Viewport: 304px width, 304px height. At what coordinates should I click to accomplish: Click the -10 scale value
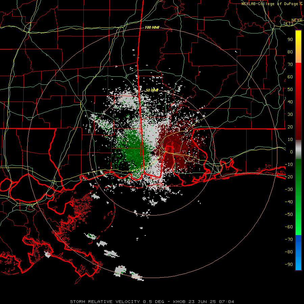(289, 164)
